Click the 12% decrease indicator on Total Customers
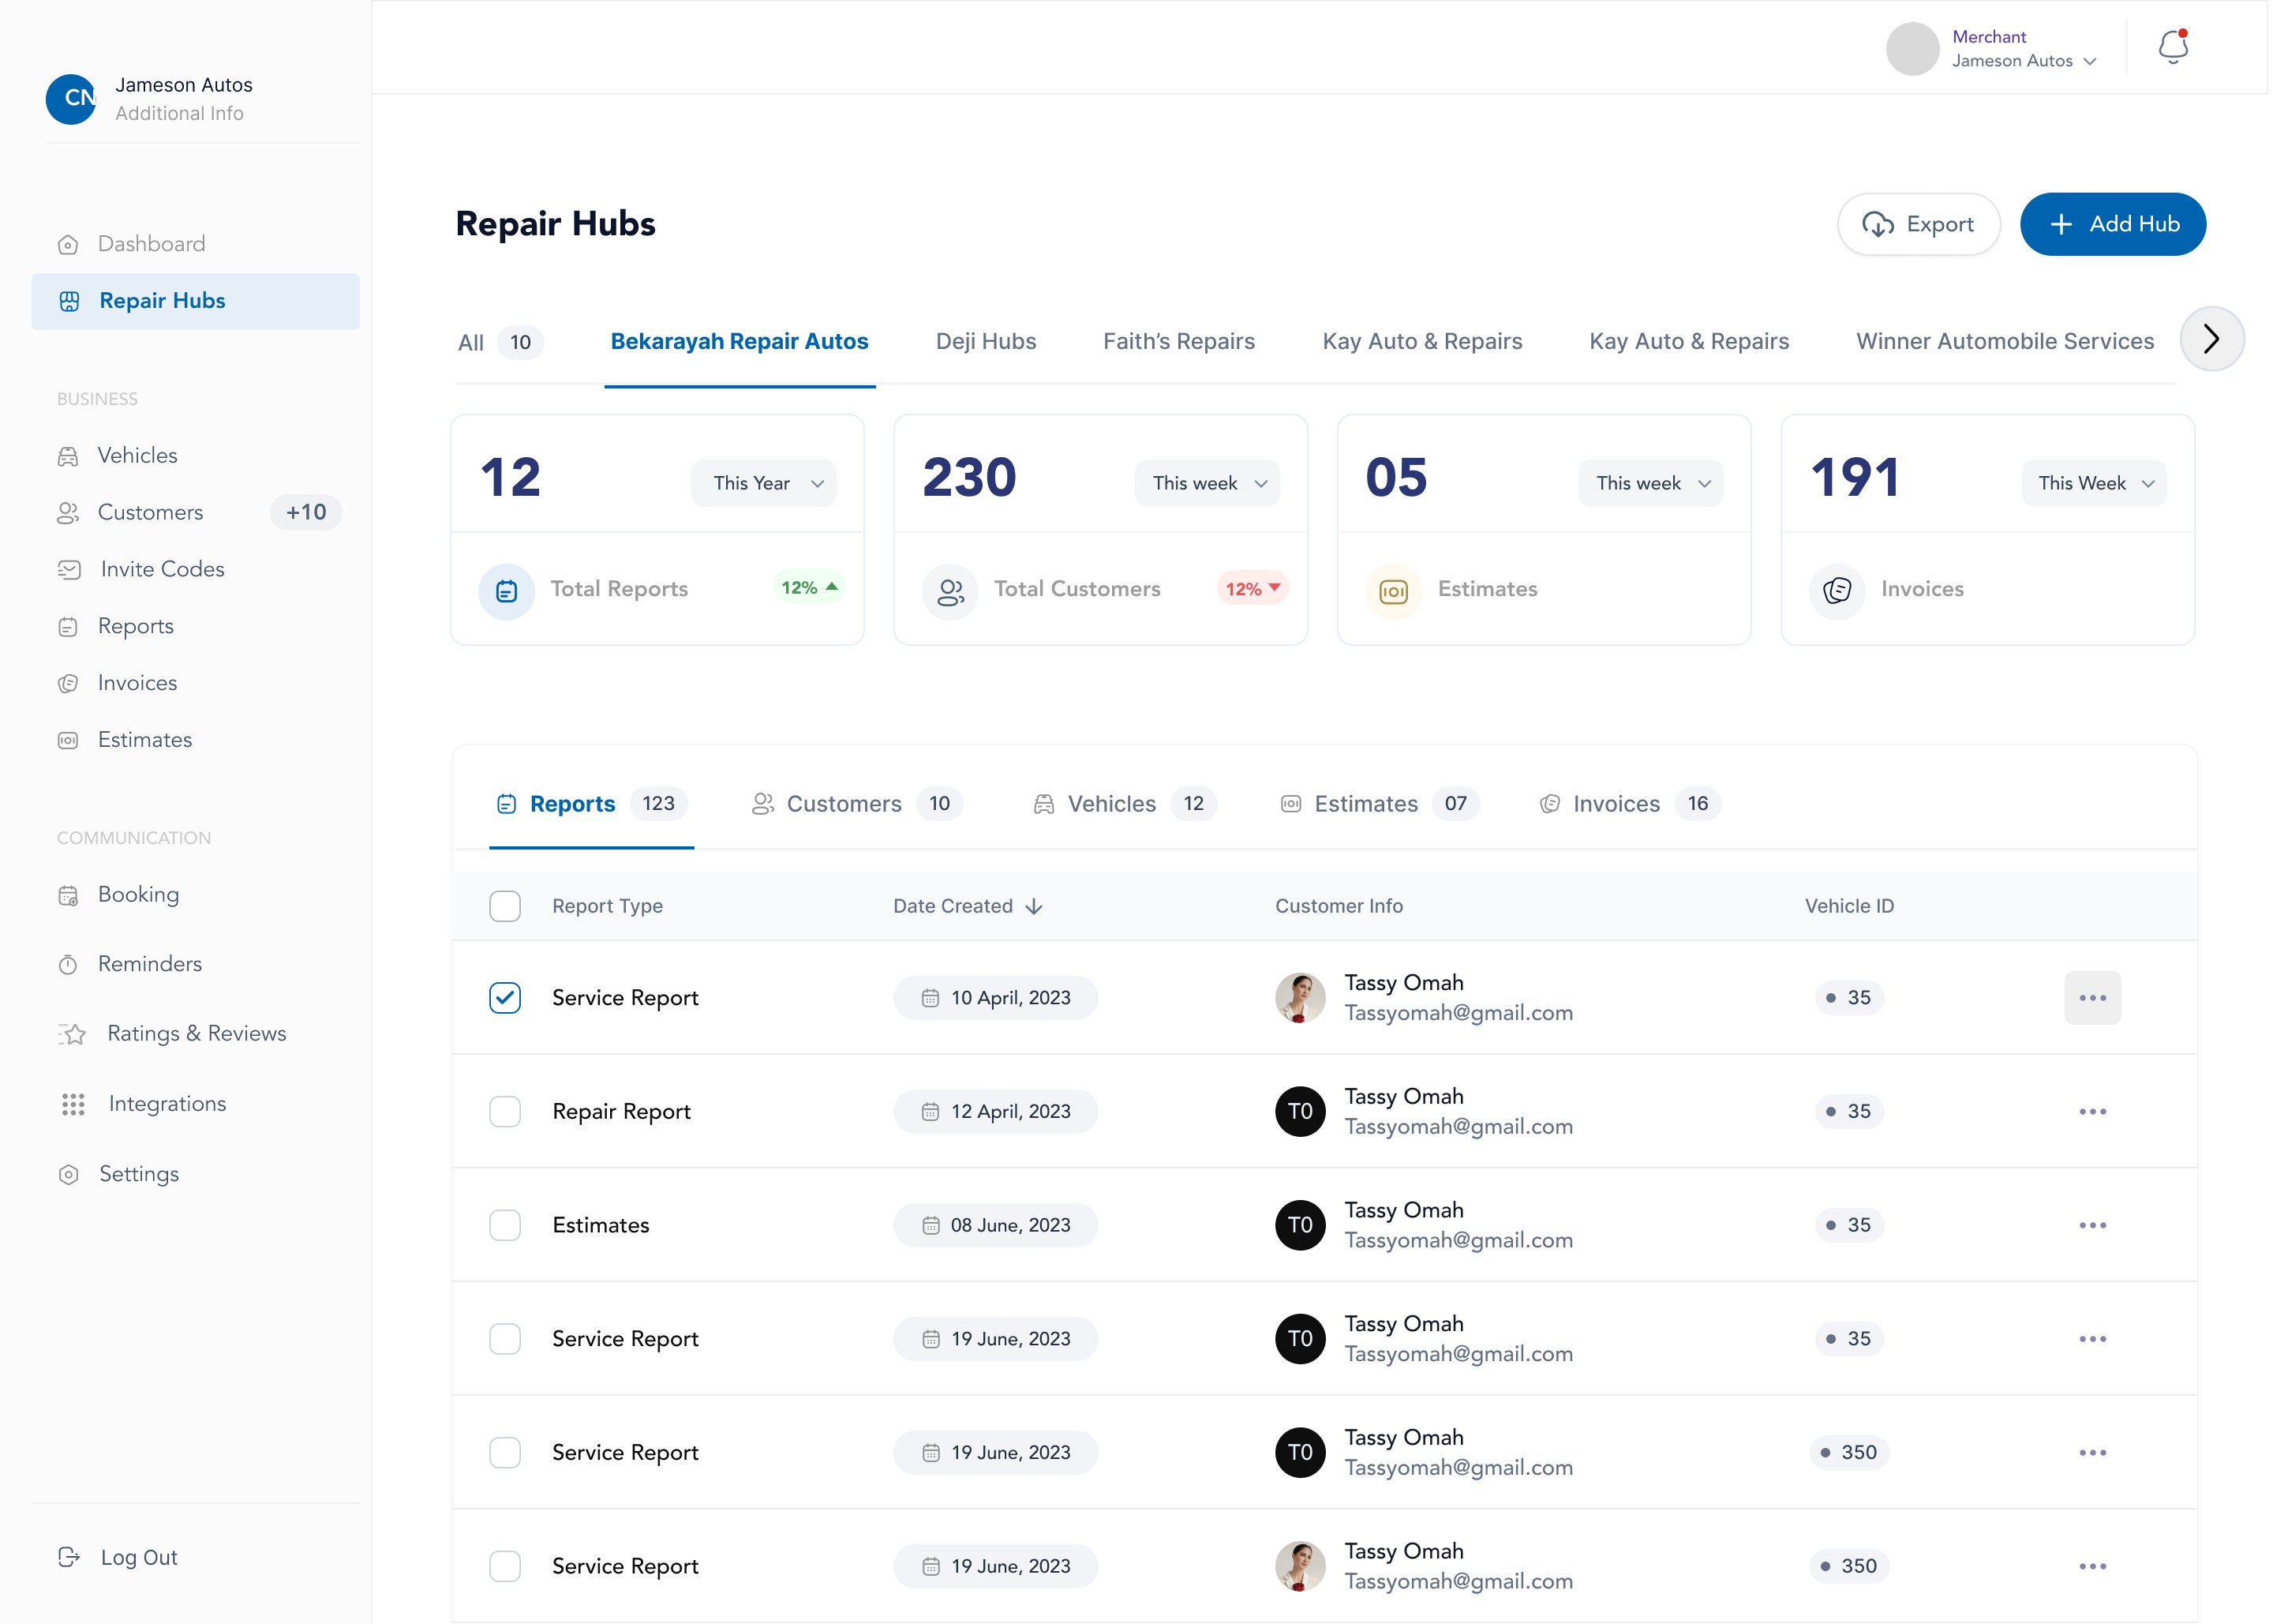 [x=1252, y=589]
